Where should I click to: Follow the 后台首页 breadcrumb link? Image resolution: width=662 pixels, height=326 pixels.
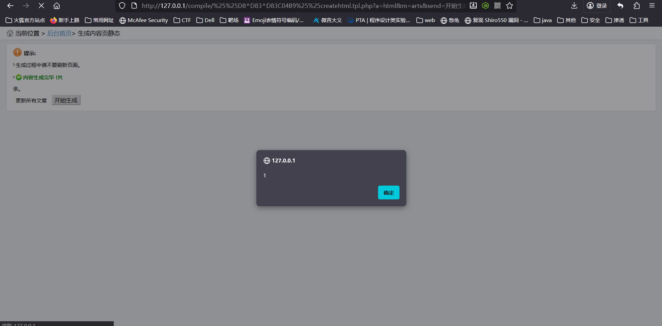(x=59, y=33)
